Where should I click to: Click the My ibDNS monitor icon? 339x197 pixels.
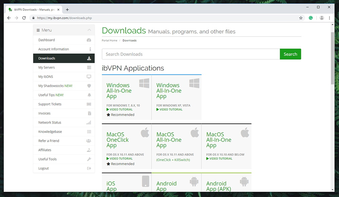coord(89,76)
